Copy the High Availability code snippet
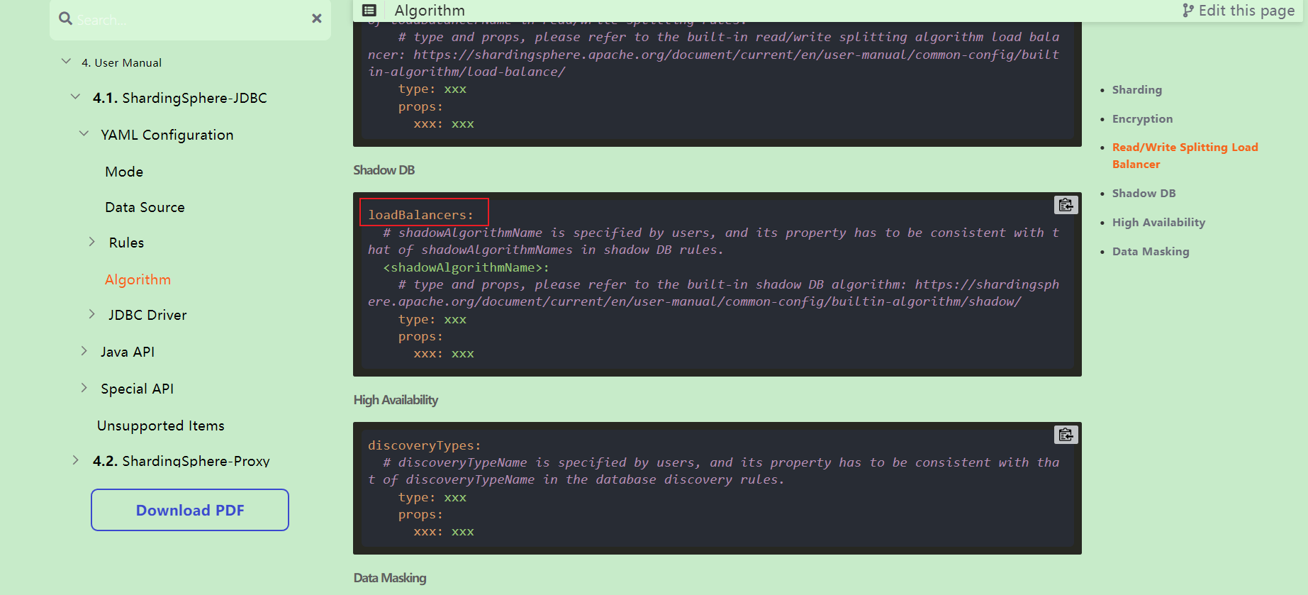 coord(1066,435)
